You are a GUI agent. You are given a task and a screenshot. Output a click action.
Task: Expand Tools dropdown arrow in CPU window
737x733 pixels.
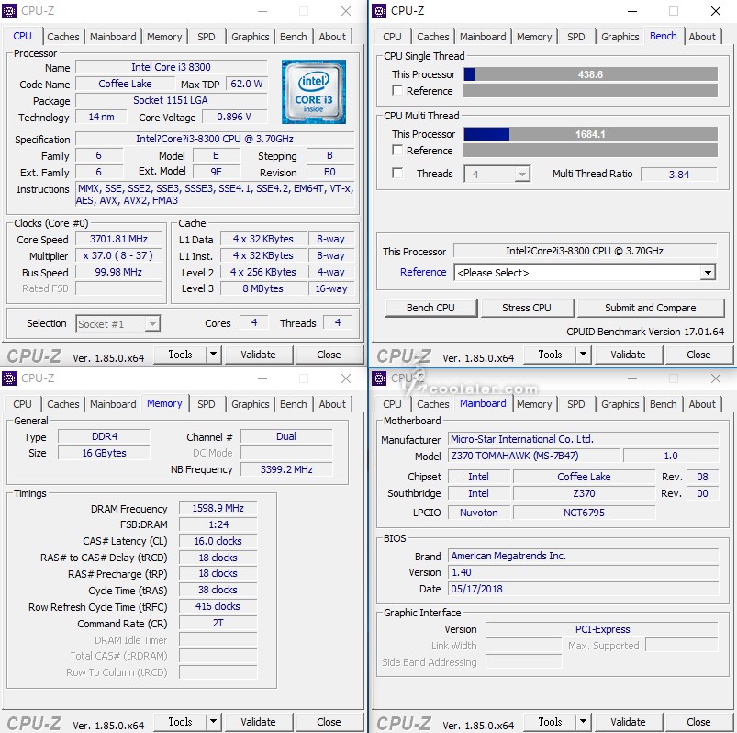click(x=214, y=355)
